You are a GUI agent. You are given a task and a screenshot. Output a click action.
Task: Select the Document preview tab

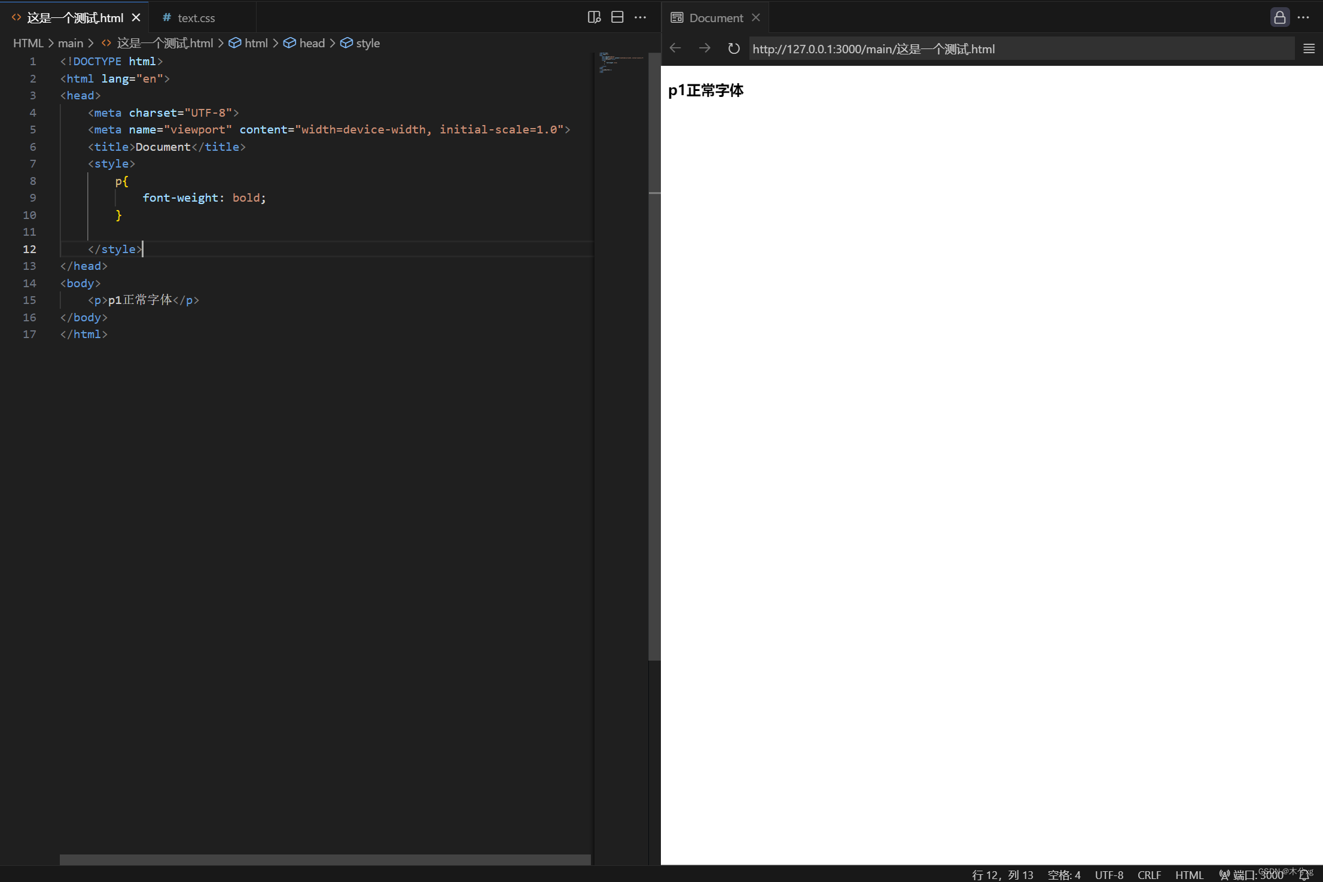pos(715,18)
